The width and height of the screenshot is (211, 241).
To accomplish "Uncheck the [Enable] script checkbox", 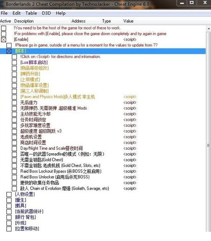I will pos(3,39).
